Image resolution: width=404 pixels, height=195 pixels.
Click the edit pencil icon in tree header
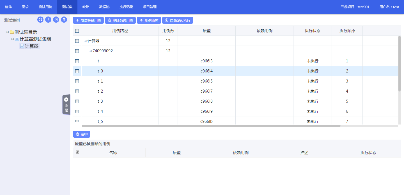(56, 20)
